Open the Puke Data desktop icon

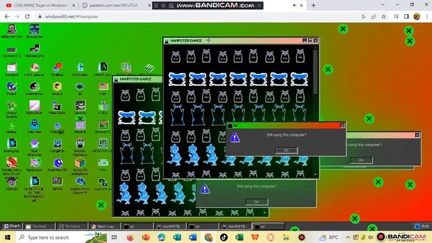[57, 107]
